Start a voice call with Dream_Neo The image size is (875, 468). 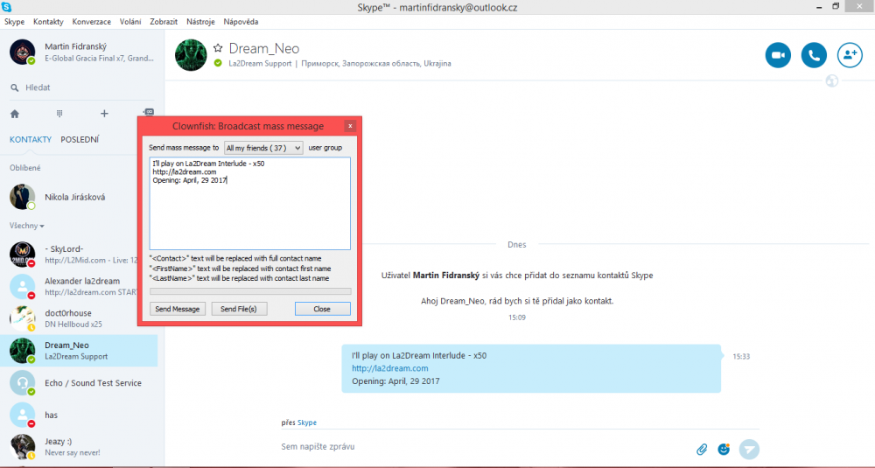(x=814, y=55)
